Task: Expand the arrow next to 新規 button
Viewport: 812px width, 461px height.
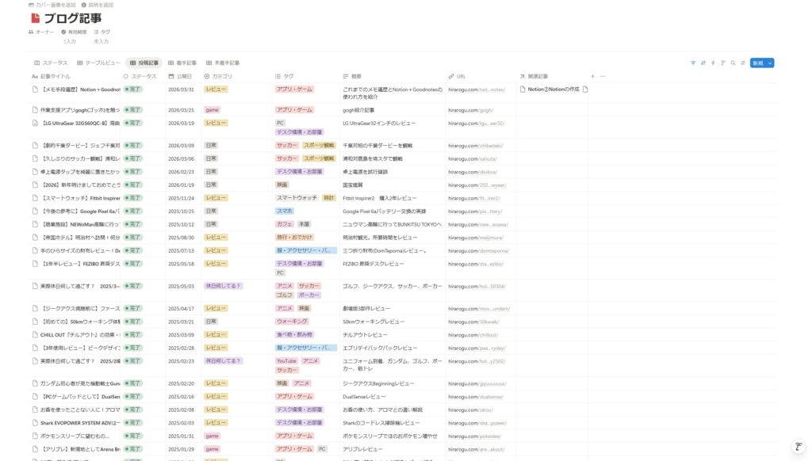Action: pos(770,63)
